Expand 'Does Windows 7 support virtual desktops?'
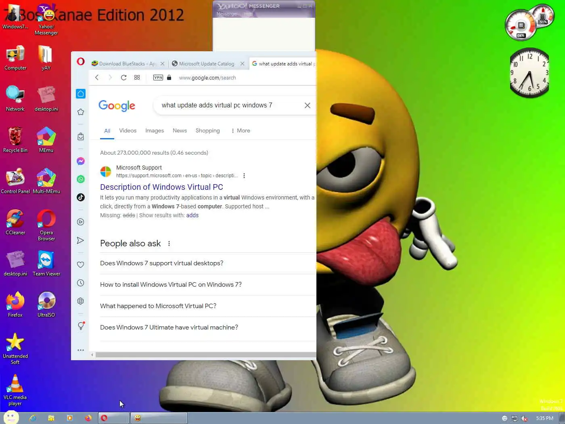 point(208,263)
